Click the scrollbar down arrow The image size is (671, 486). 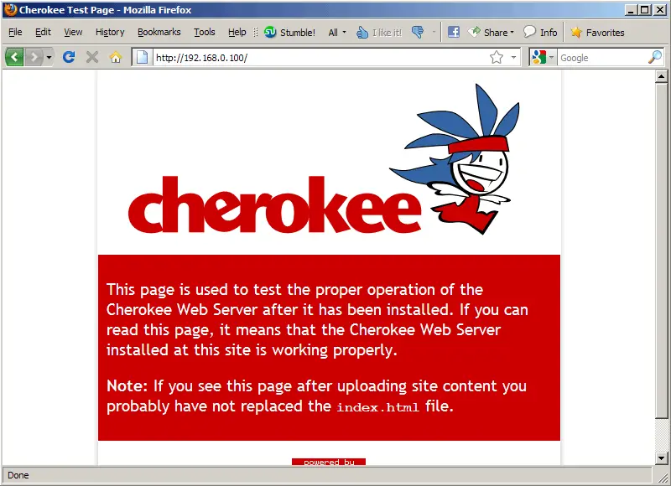pyautogui.click(x=662, y=458)
